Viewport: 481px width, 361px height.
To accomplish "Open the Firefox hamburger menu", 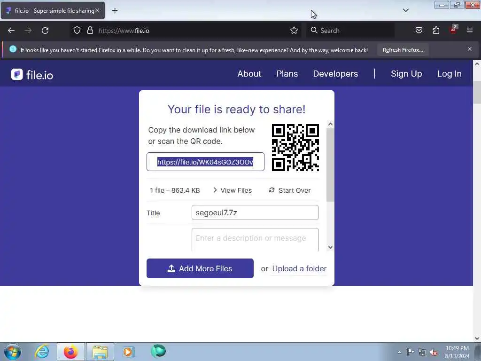I will coord(470,30).
